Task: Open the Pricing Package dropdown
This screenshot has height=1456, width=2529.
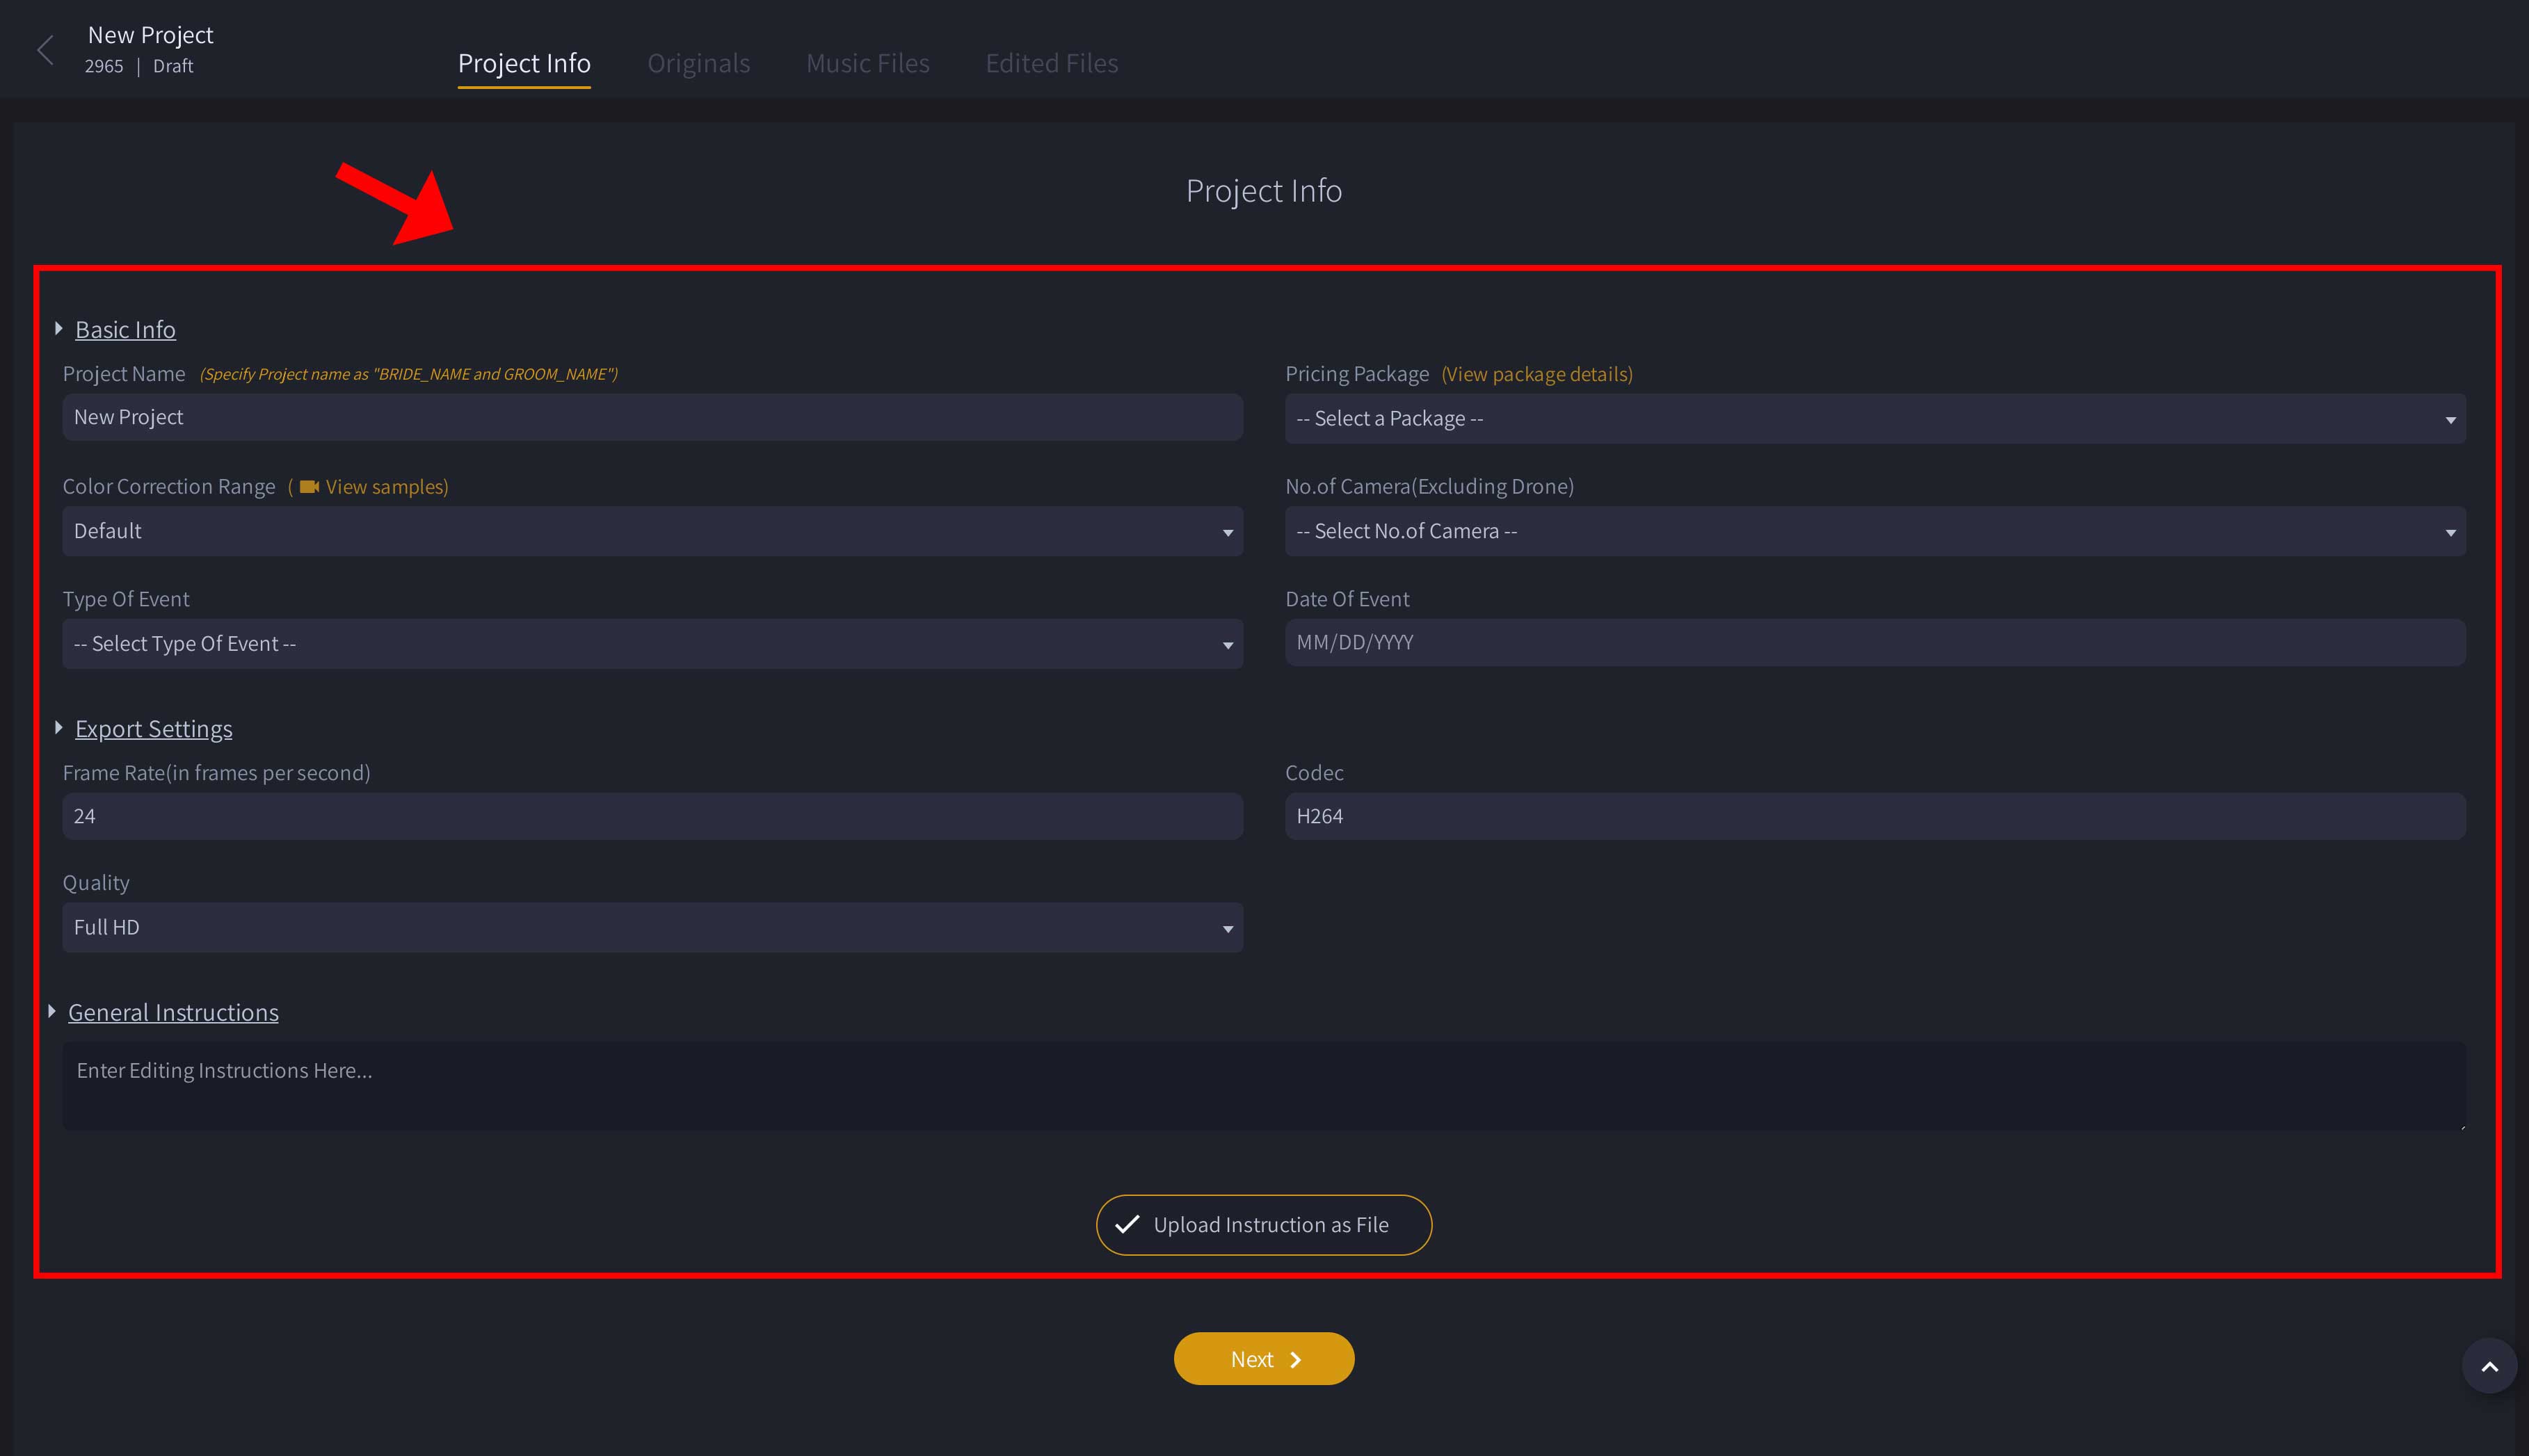Action: click(1874, 419)
